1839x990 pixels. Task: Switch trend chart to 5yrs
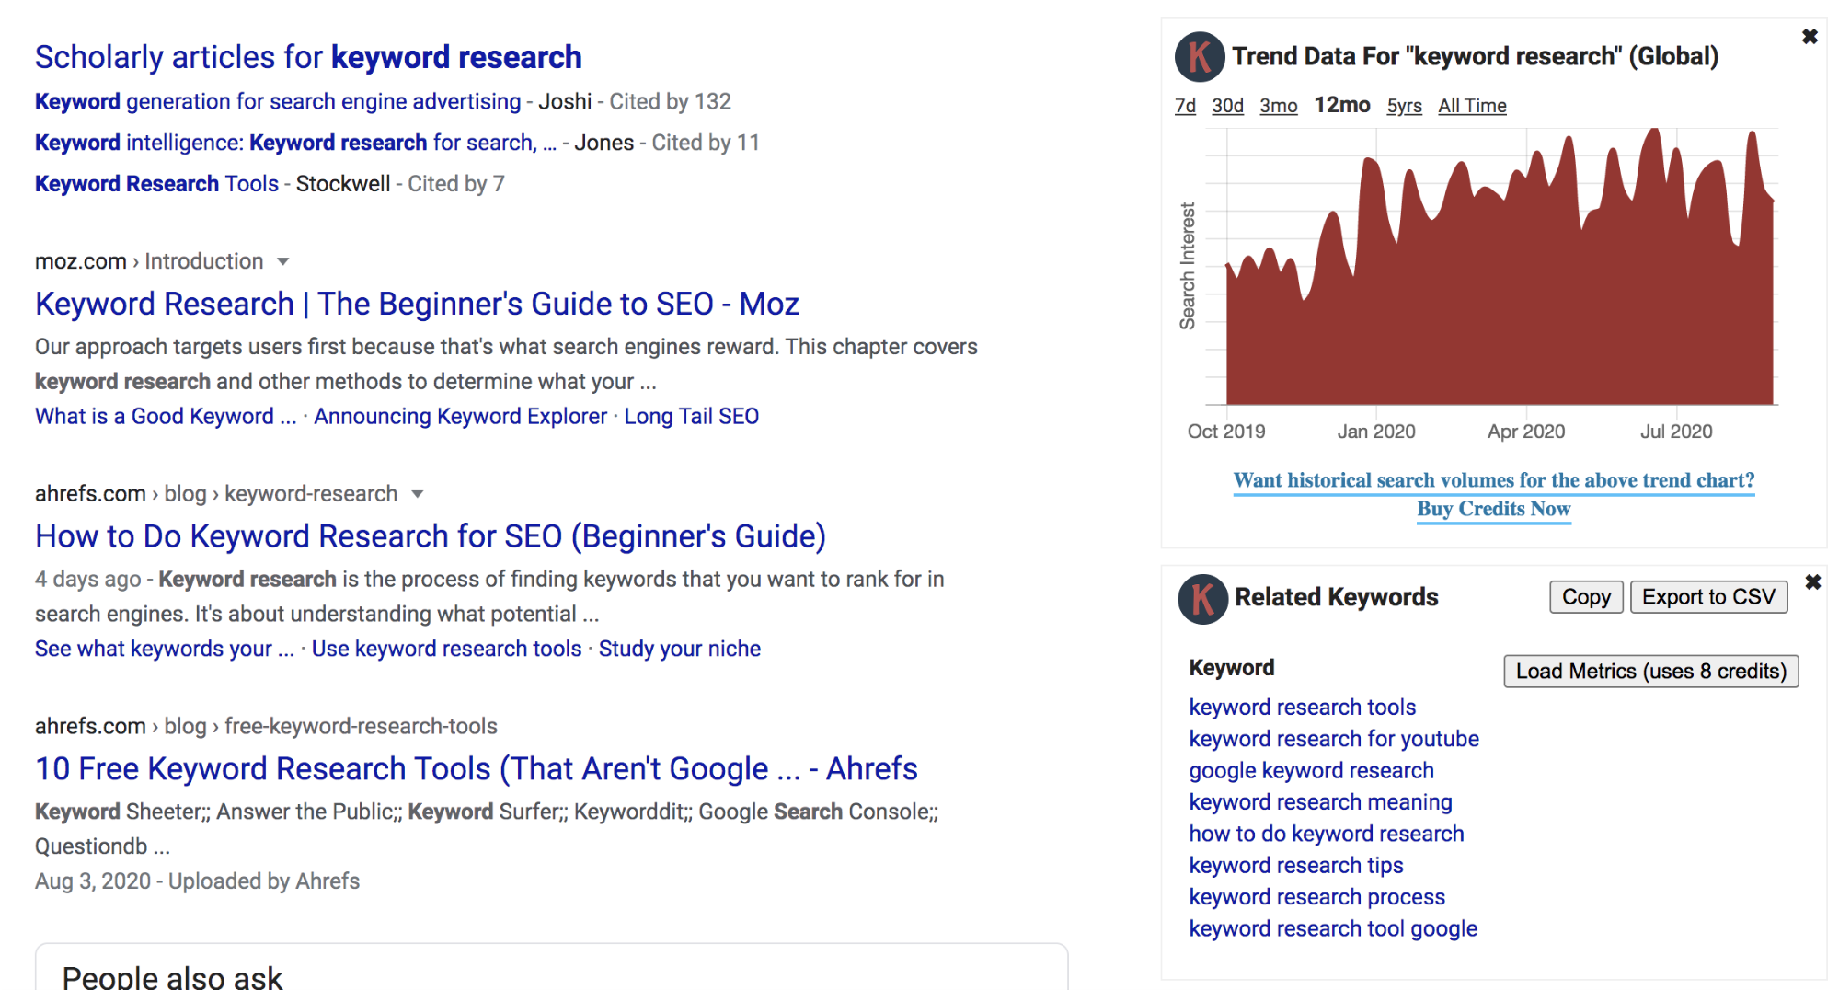[x=1404, y=106]
